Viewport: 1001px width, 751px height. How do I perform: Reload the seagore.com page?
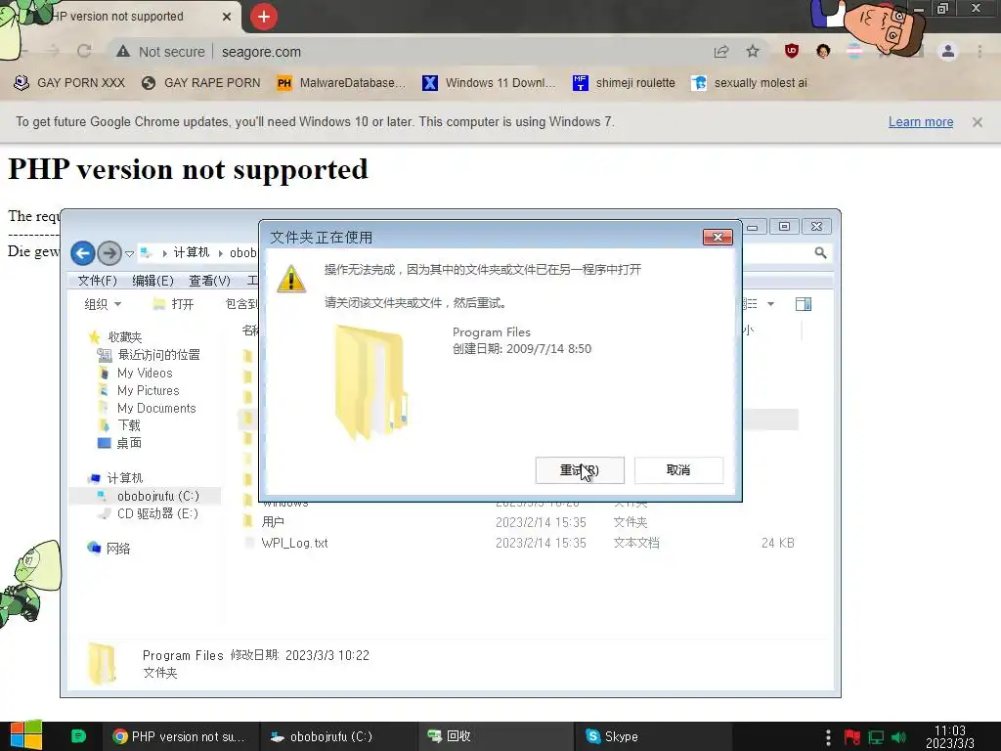pyautogui.click(x=84, y=51)
